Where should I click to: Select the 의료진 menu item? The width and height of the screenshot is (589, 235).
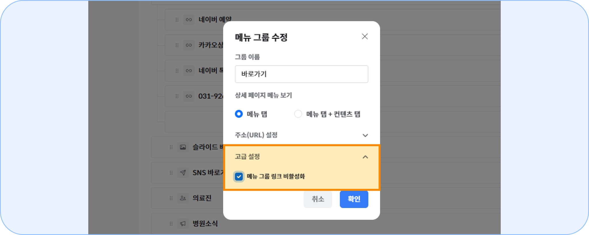tap(202, 198)
